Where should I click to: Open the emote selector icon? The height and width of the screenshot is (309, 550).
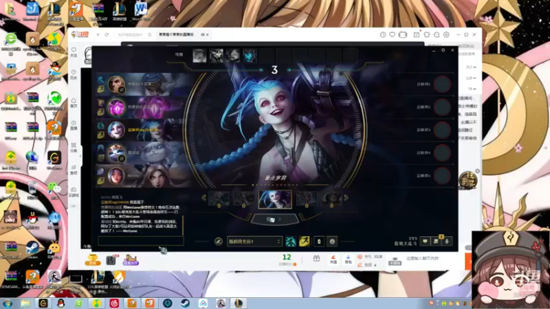pos(332,242)
